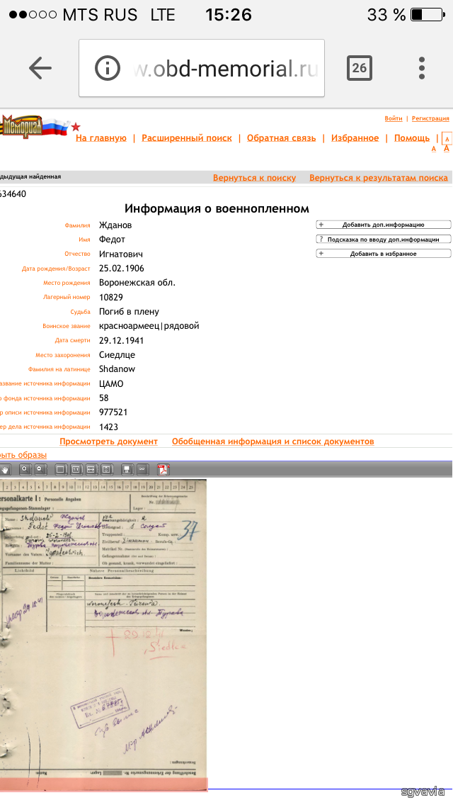453x805 pixels.
Task: Select the name value Федот
Action: coord(112,240)
